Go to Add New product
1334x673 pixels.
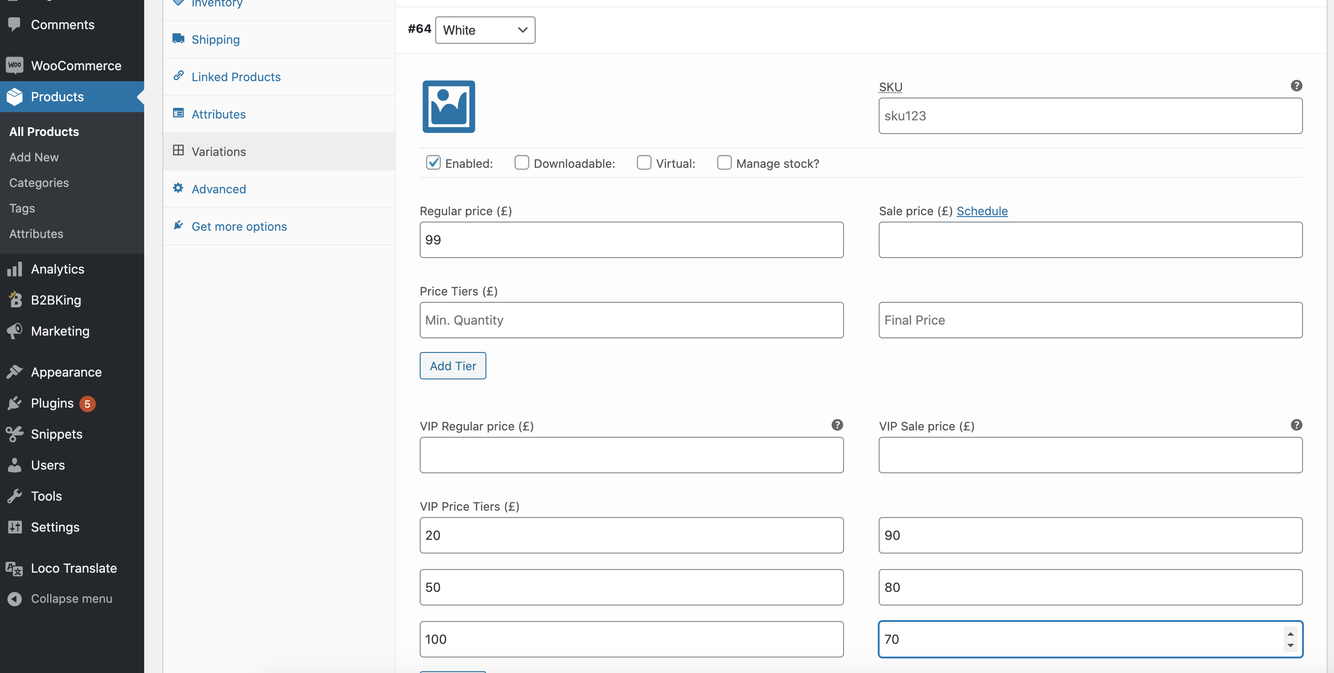tap(34, 157)
